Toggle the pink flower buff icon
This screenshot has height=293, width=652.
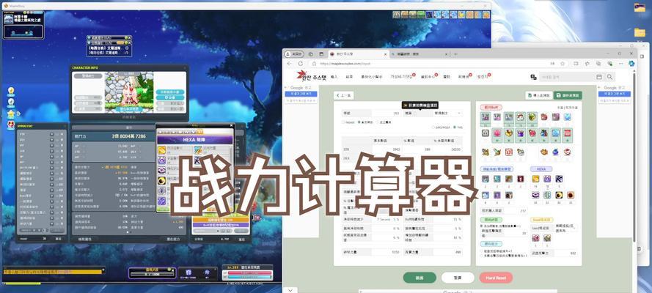point(497,134)
